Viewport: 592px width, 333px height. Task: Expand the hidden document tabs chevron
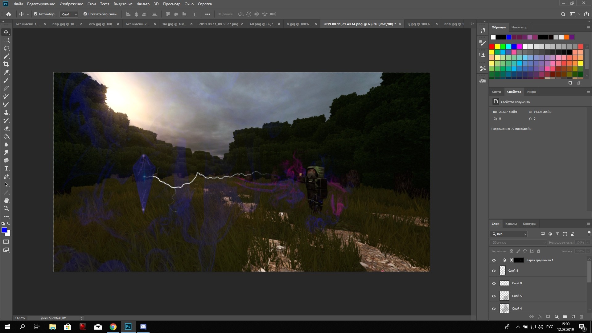pos(472,24)
